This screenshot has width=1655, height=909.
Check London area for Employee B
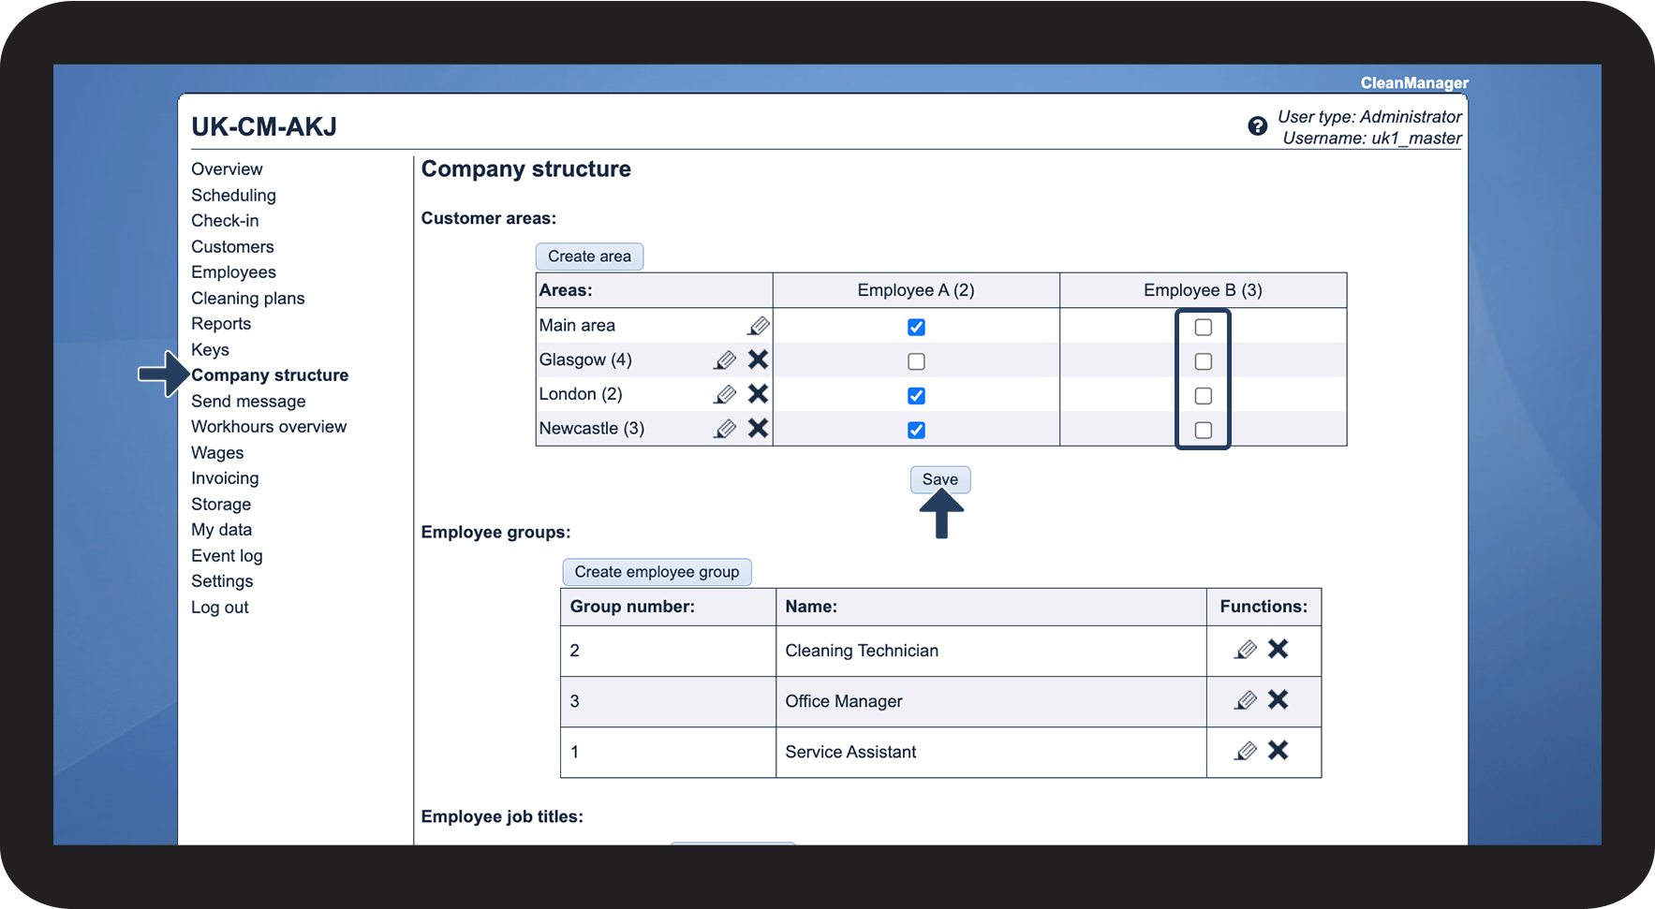tap(1204, 396)
